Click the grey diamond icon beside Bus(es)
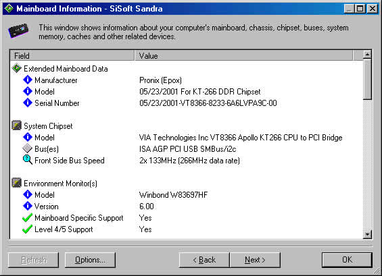Viewport: 382px width, 276px height. point(27,148)
